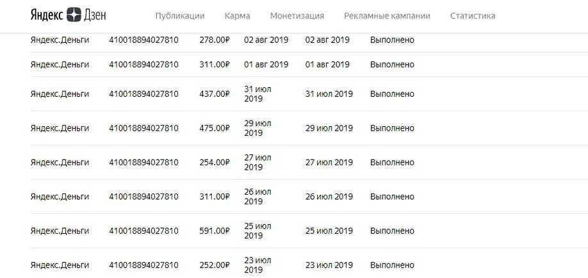Click the 475.00₽ payout entry

pyautogui.click(x=214, y=128)
